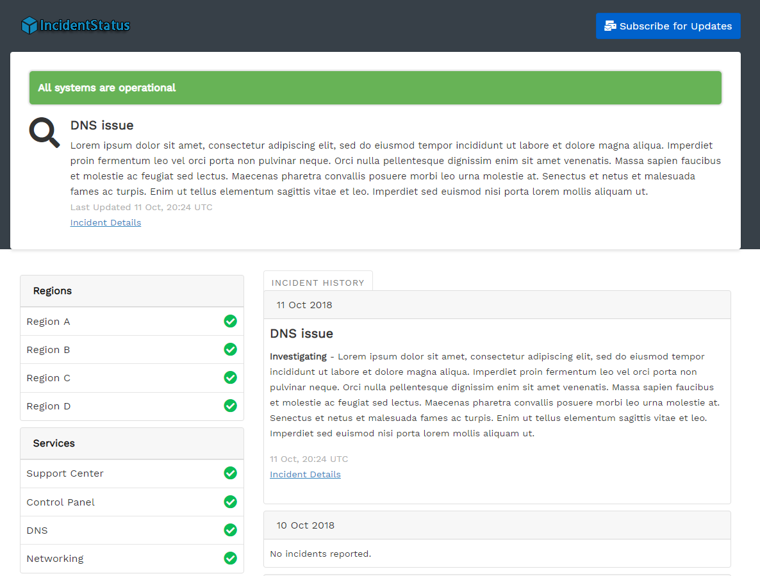Click the status icon beside Support Center
This screenshot has height=576, width=760.
click(x=230, y=473)
